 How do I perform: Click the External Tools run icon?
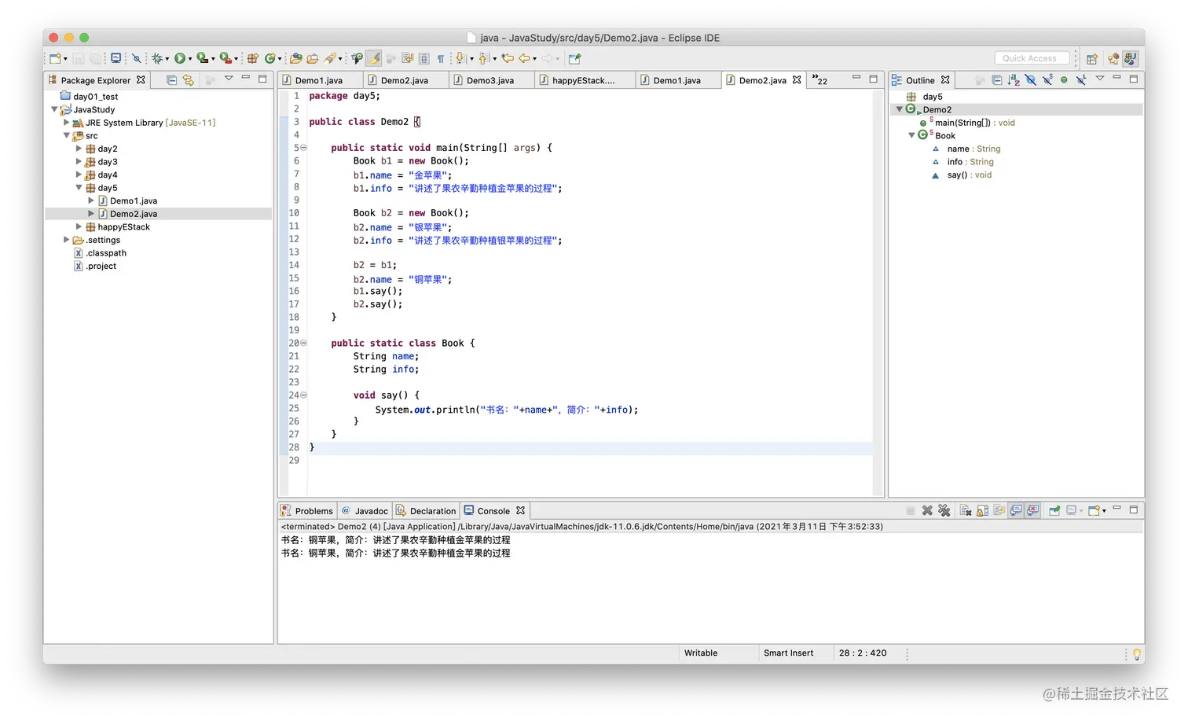pos(225,58)
